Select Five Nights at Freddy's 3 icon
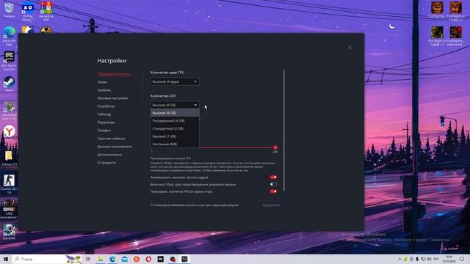This screenshot has height=264, width=470. coord(437,35)
